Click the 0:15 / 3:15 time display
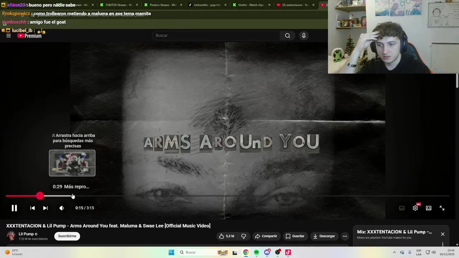This screenshot has width=459, height=258. (x=85, y=208)
